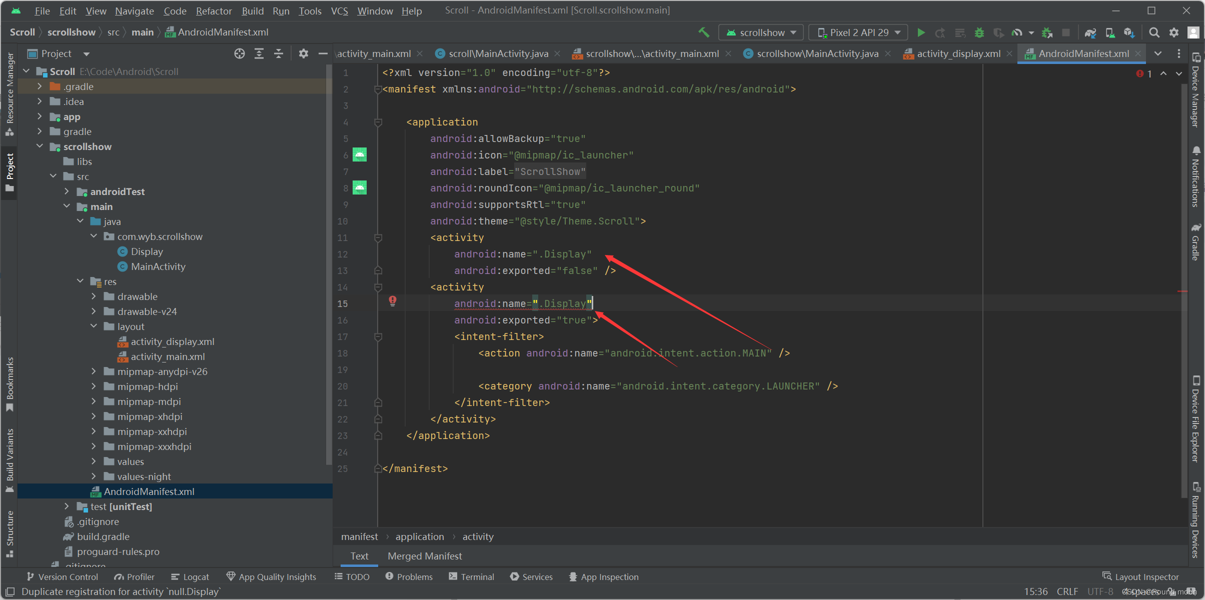The image size is (1205, 600).
Task: Click the error bulb on line 15
Action: pos(393,300)
